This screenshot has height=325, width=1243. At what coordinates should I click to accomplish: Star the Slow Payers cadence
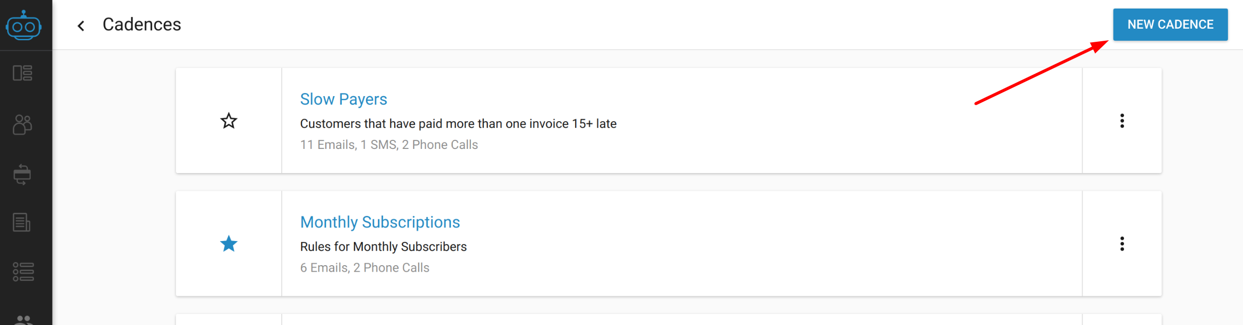tap(229, 121)
